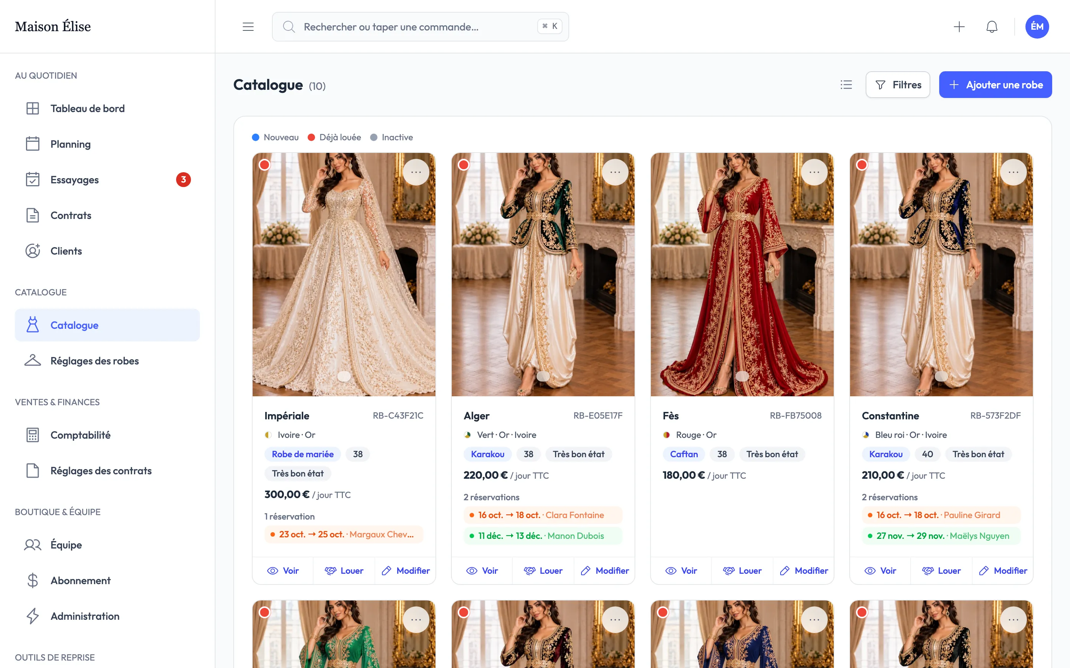Click Modifier on the Constantine card
Viewport: 1070px width, 668px height.
pyautogui.click(x=1003, y=571)
